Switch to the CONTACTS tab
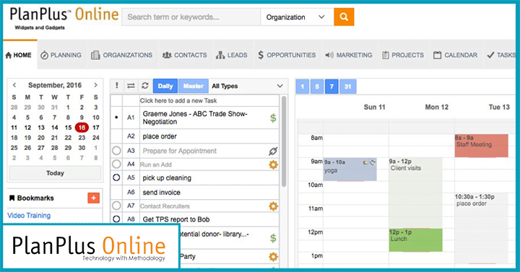This screenshot has height=272, width=520. (x=185, y=55)
